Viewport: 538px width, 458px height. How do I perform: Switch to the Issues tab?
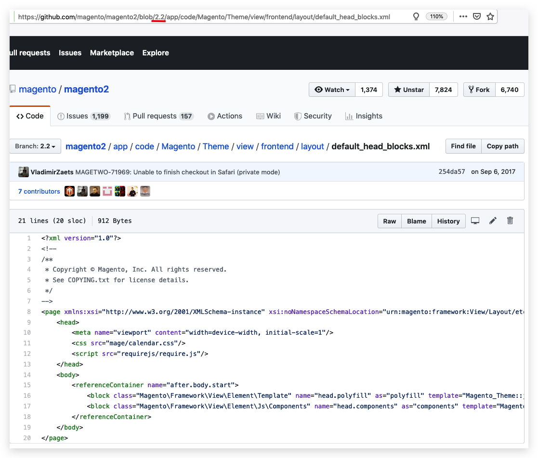(x=83, y=116)
